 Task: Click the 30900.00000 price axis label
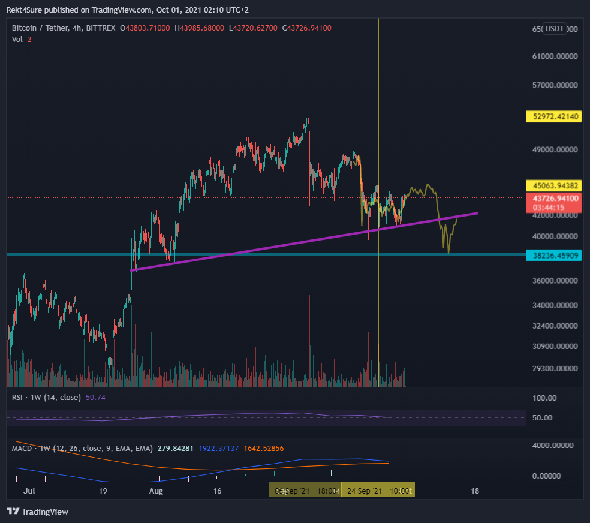555,346
